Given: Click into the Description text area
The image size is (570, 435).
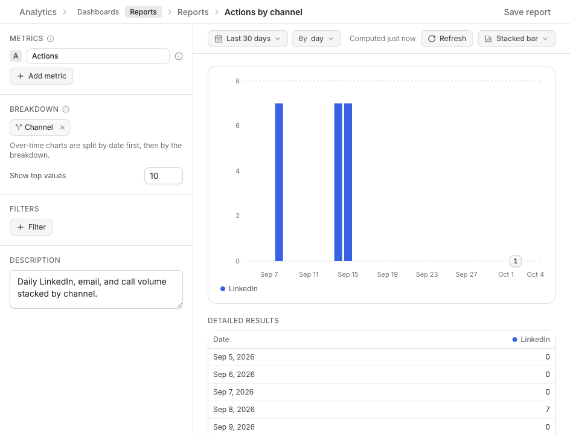Looking at the screenshot, I should click(96, 289).
